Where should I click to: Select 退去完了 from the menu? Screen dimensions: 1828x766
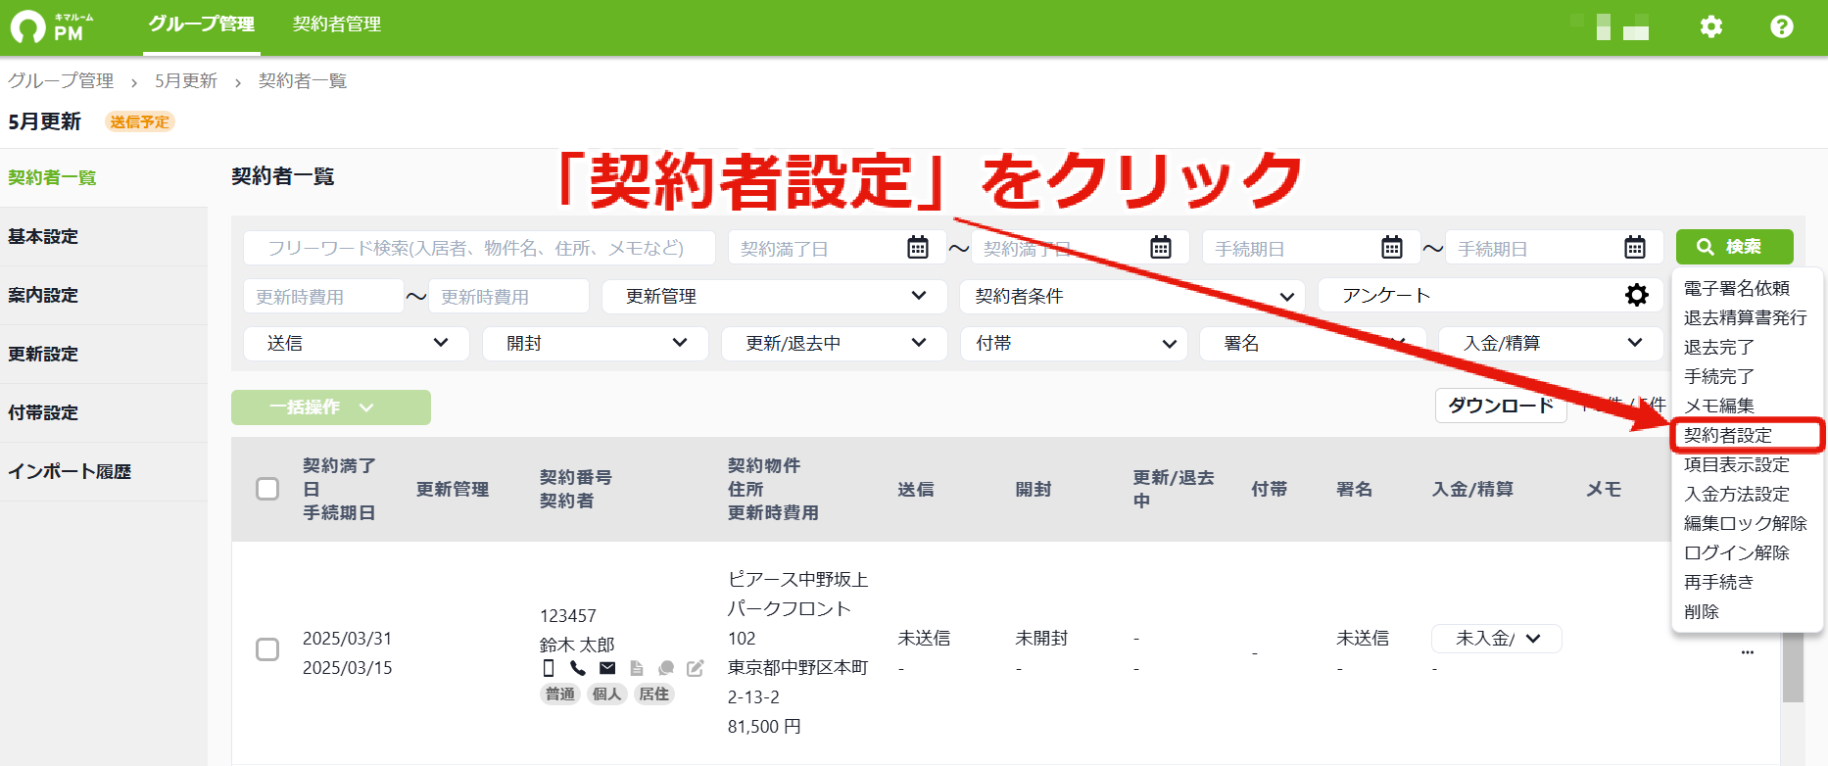tap(1719, 347)
